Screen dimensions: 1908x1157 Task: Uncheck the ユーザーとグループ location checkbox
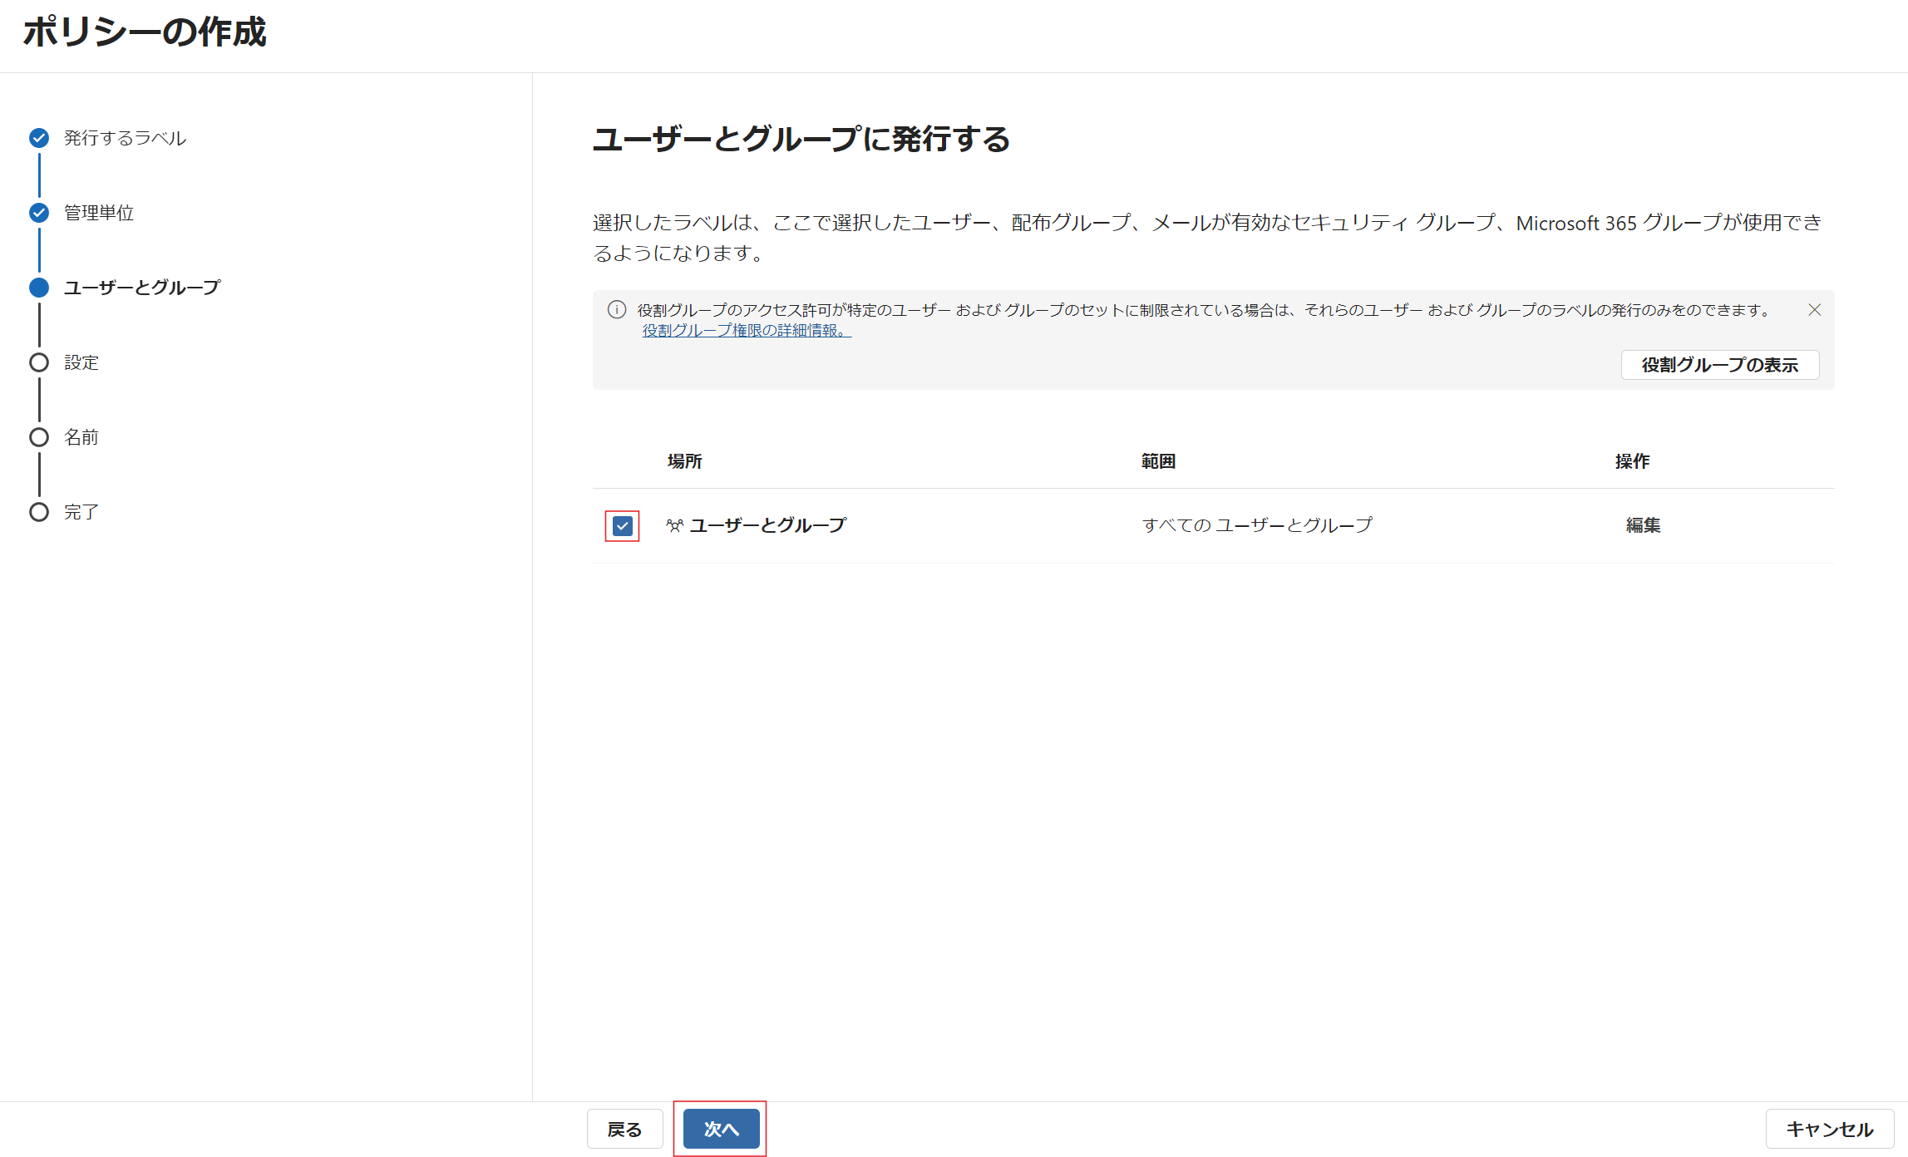pos(622,526)
